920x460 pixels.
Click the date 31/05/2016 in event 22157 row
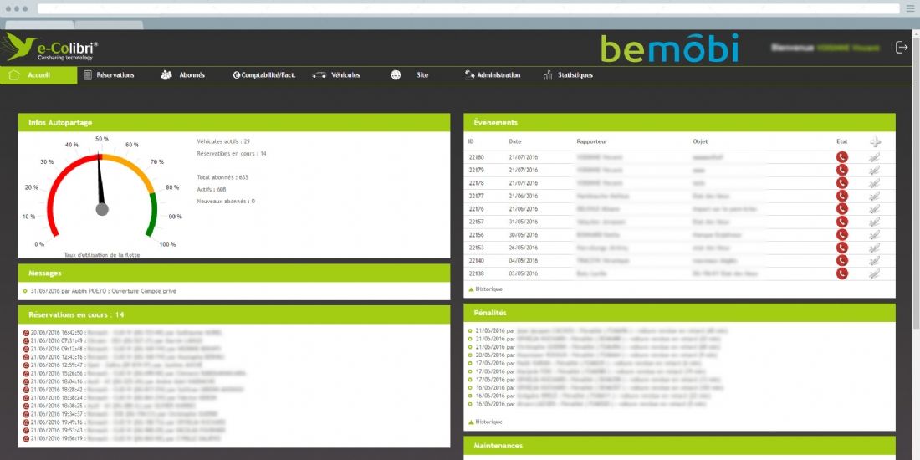(x=523, y=222)
